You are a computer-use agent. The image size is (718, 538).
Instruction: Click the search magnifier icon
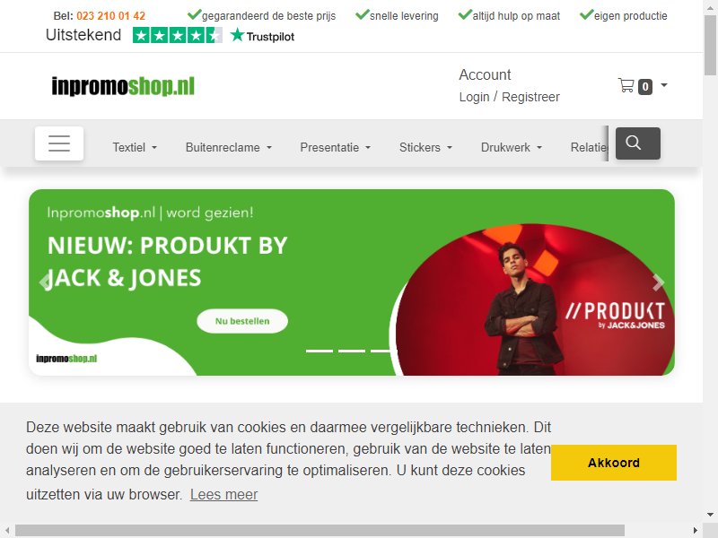point(637,143)
